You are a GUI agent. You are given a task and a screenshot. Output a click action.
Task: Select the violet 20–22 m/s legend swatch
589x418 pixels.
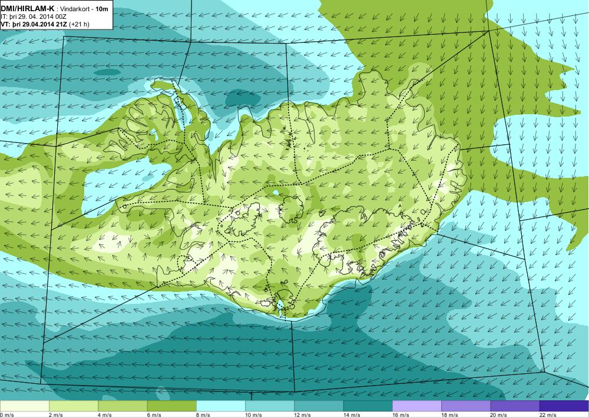coord(515,406)
